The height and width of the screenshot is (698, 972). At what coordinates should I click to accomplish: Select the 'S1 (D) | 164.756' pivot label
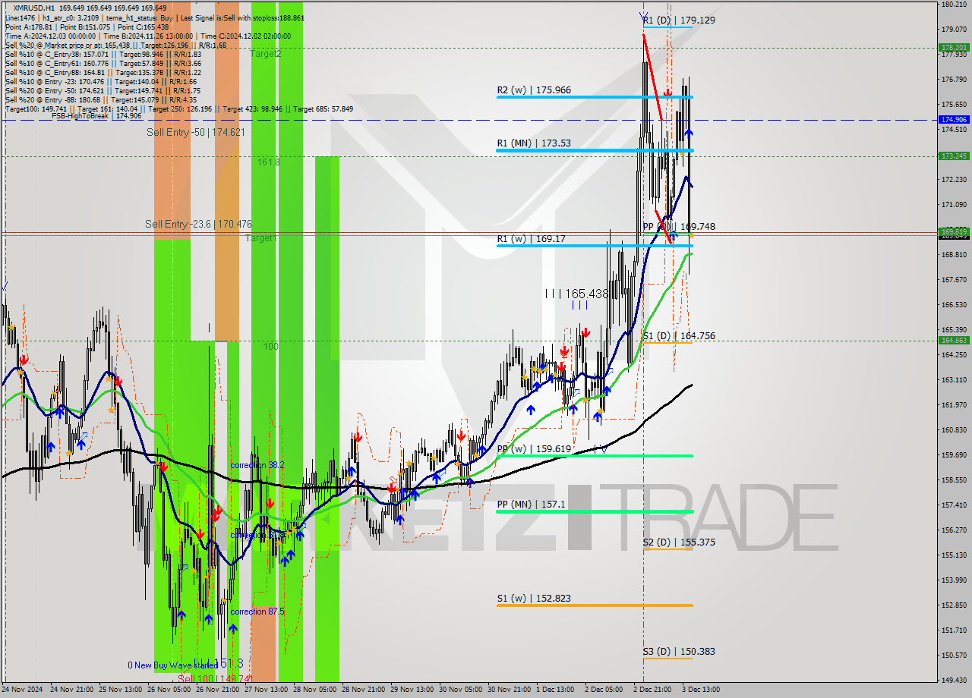coord(679,335)
